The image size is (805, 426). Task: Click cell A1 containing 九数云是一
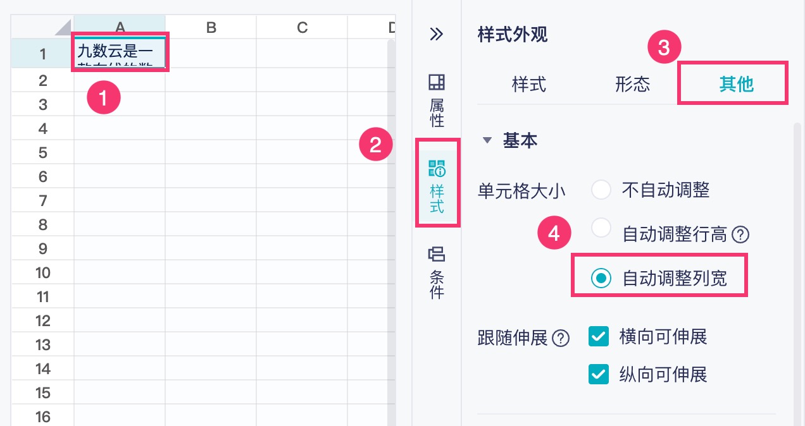(120, 53)
